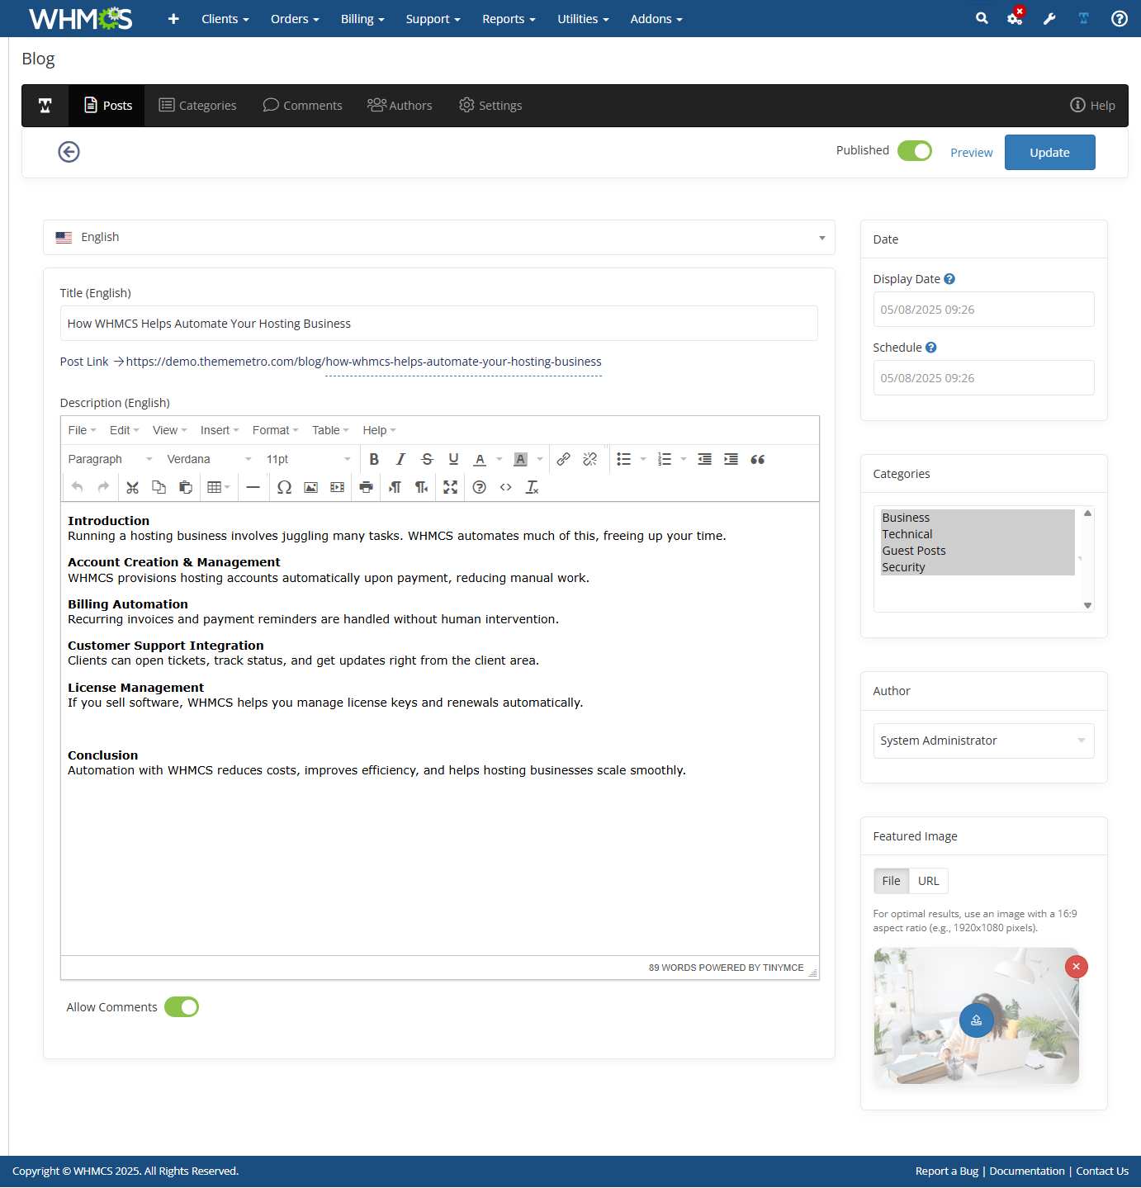Open the 11pt font size dropdown
This screenshot has width=1141, height=1188.
(x=308, y=459)
